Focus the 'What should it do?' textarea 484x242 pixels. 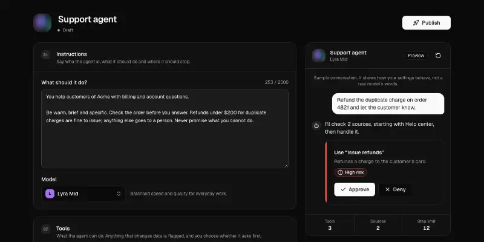(165, 128)
